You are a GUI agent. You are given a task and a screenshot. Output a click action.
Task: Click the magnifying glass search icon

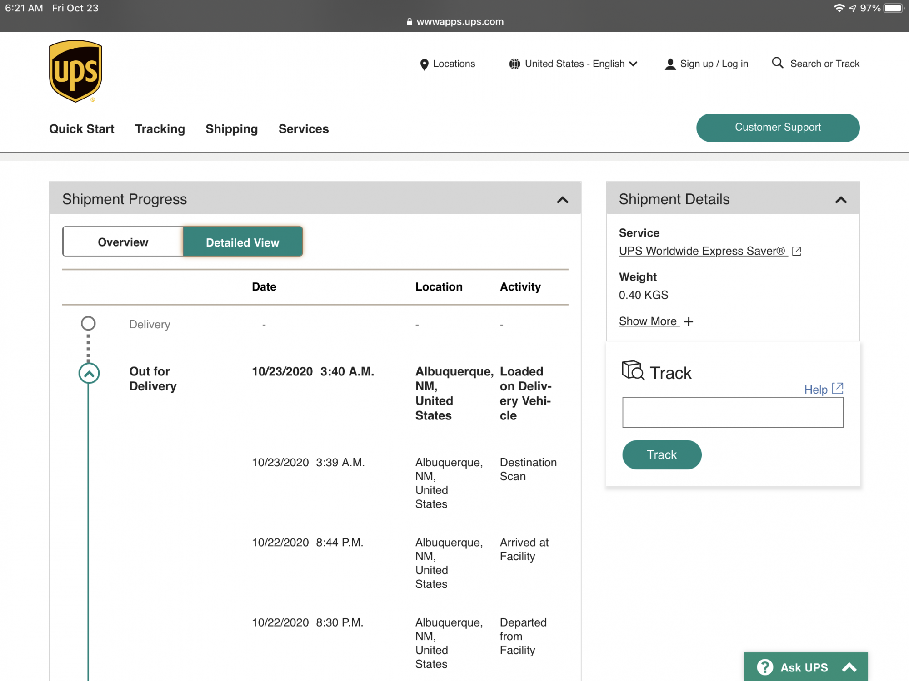click(x=778, y=63)
